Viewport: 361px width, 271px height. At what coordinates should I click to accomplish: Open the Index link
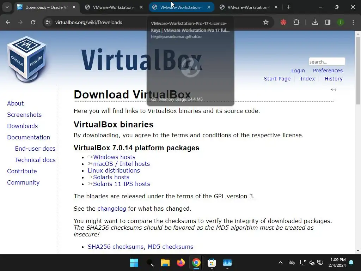point(307,79)
